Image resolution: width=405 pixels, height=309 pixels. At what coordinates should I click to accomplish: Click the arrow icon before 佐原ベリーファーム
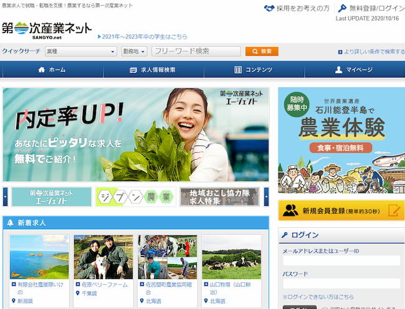[x=78, y=285]
